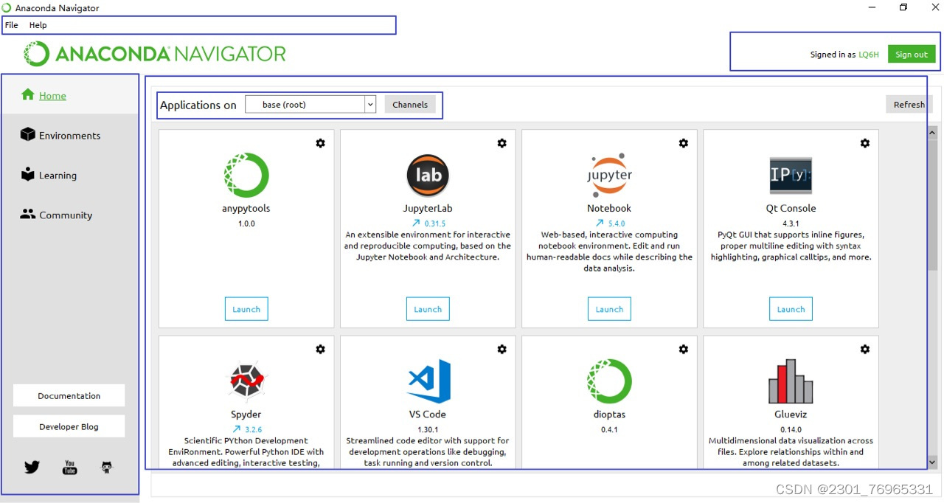The image size is (944, 503).
Task: Click the dioptas version 0.4.1 text
Action: point(609,429)
